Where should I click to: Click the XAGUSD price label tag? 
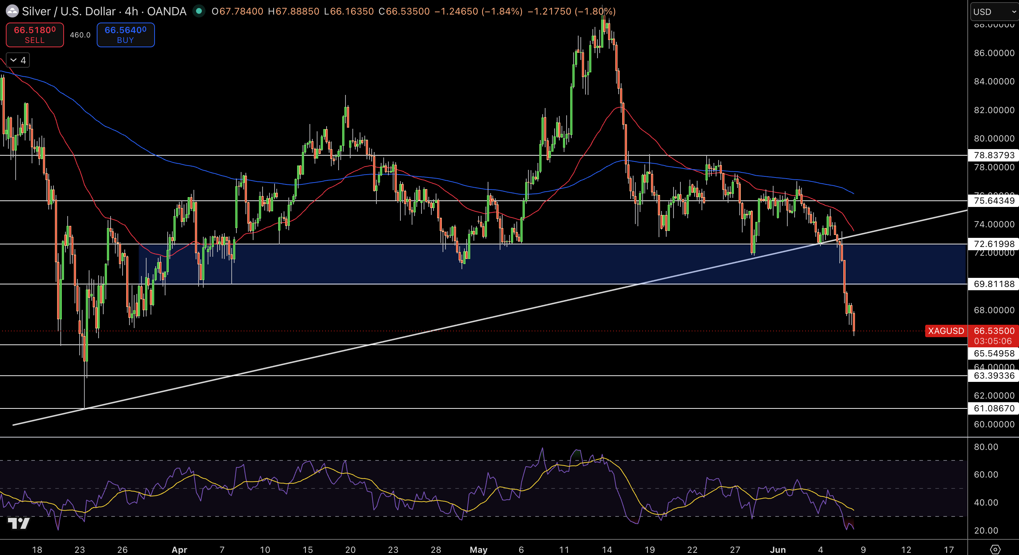[946, 331]
